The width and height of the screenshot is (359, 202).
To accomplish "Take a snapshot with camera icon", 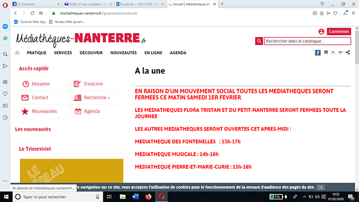I will pyautogui.click(x=315, y=13).
